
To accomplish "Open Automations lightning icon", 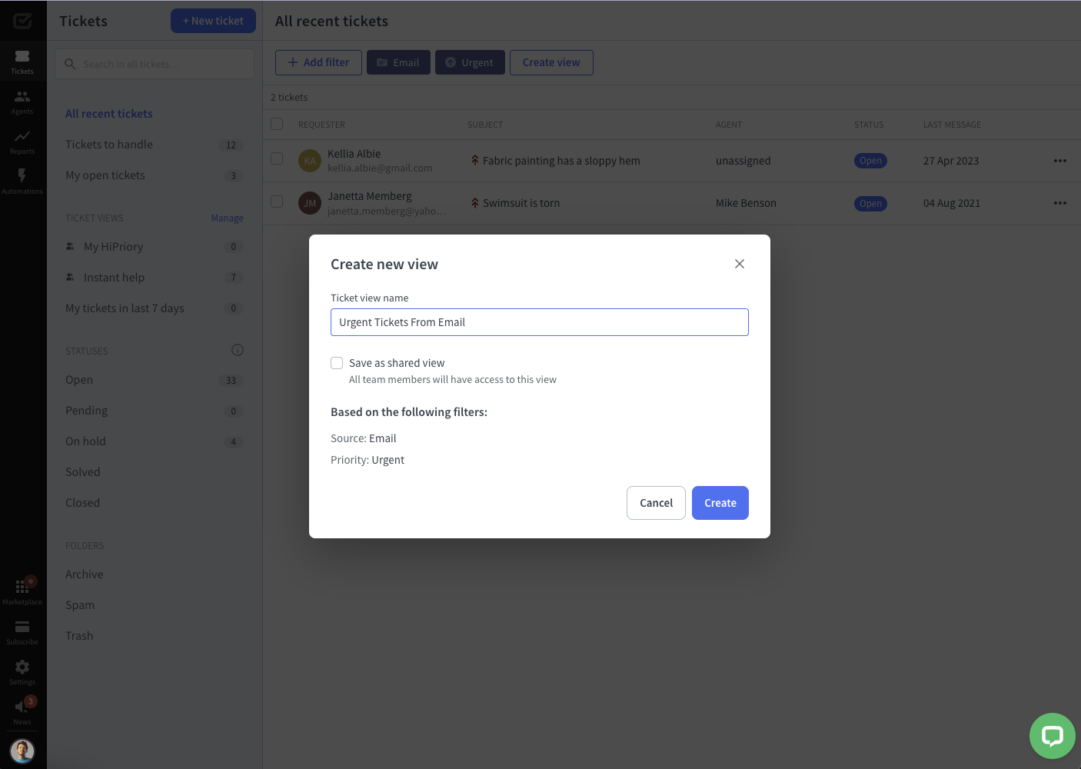I will (x=22, y=181).
